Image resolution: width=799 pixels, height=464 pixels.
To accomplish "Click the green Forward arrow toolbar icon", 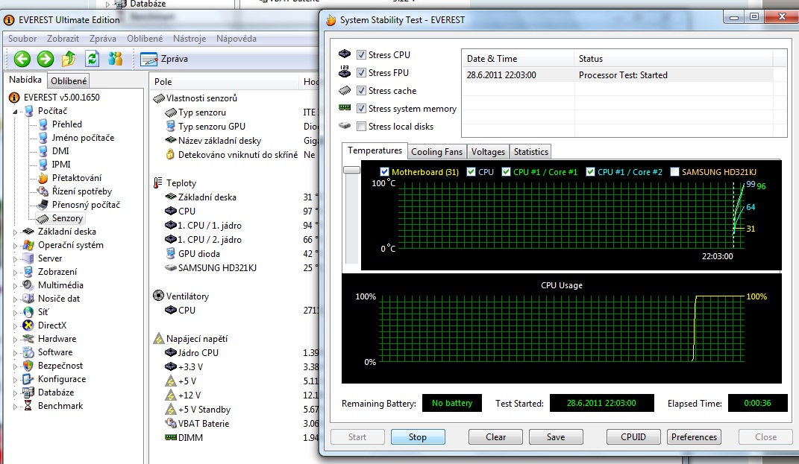I will [46, 59].
